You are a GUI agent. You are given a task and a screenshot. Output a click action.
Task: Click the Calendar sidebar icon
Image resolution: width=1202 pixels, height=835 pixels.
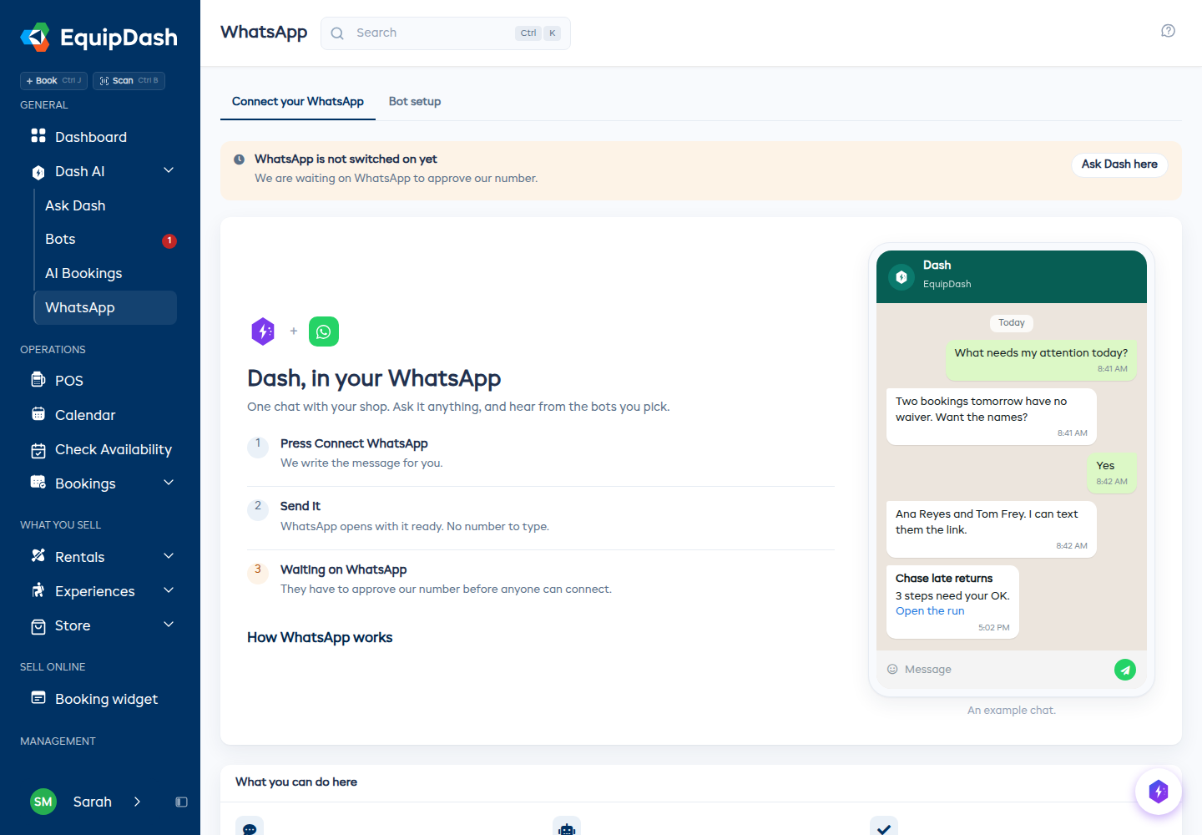[38, 414]
